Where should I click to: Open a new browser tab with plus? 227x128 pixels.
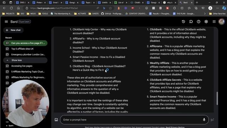point(197,2)
